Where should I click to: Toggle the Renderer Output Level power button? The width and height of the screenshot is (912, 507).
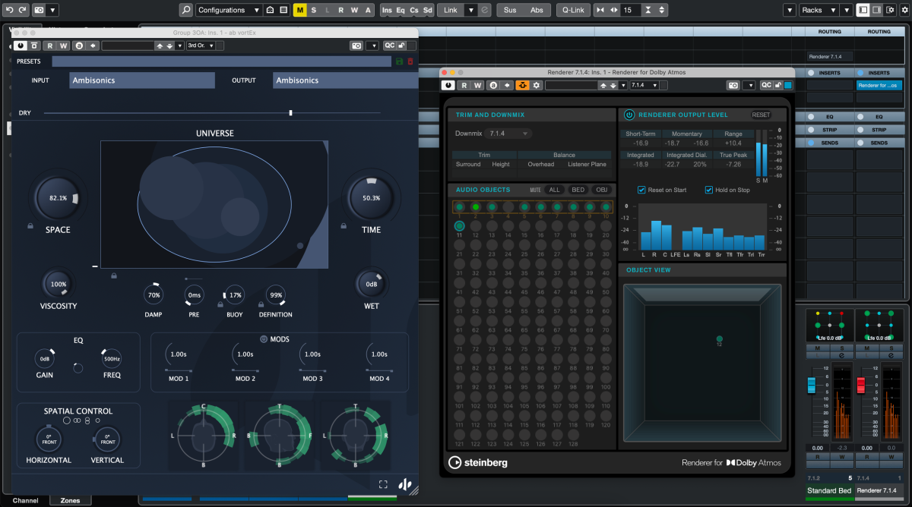click(x=629, y=115)
